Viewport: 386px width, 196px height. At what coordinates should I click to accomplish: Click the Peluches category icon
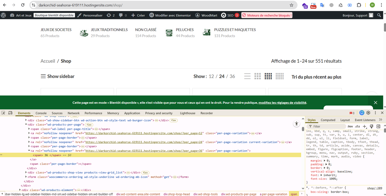click(x=169, y=33)
